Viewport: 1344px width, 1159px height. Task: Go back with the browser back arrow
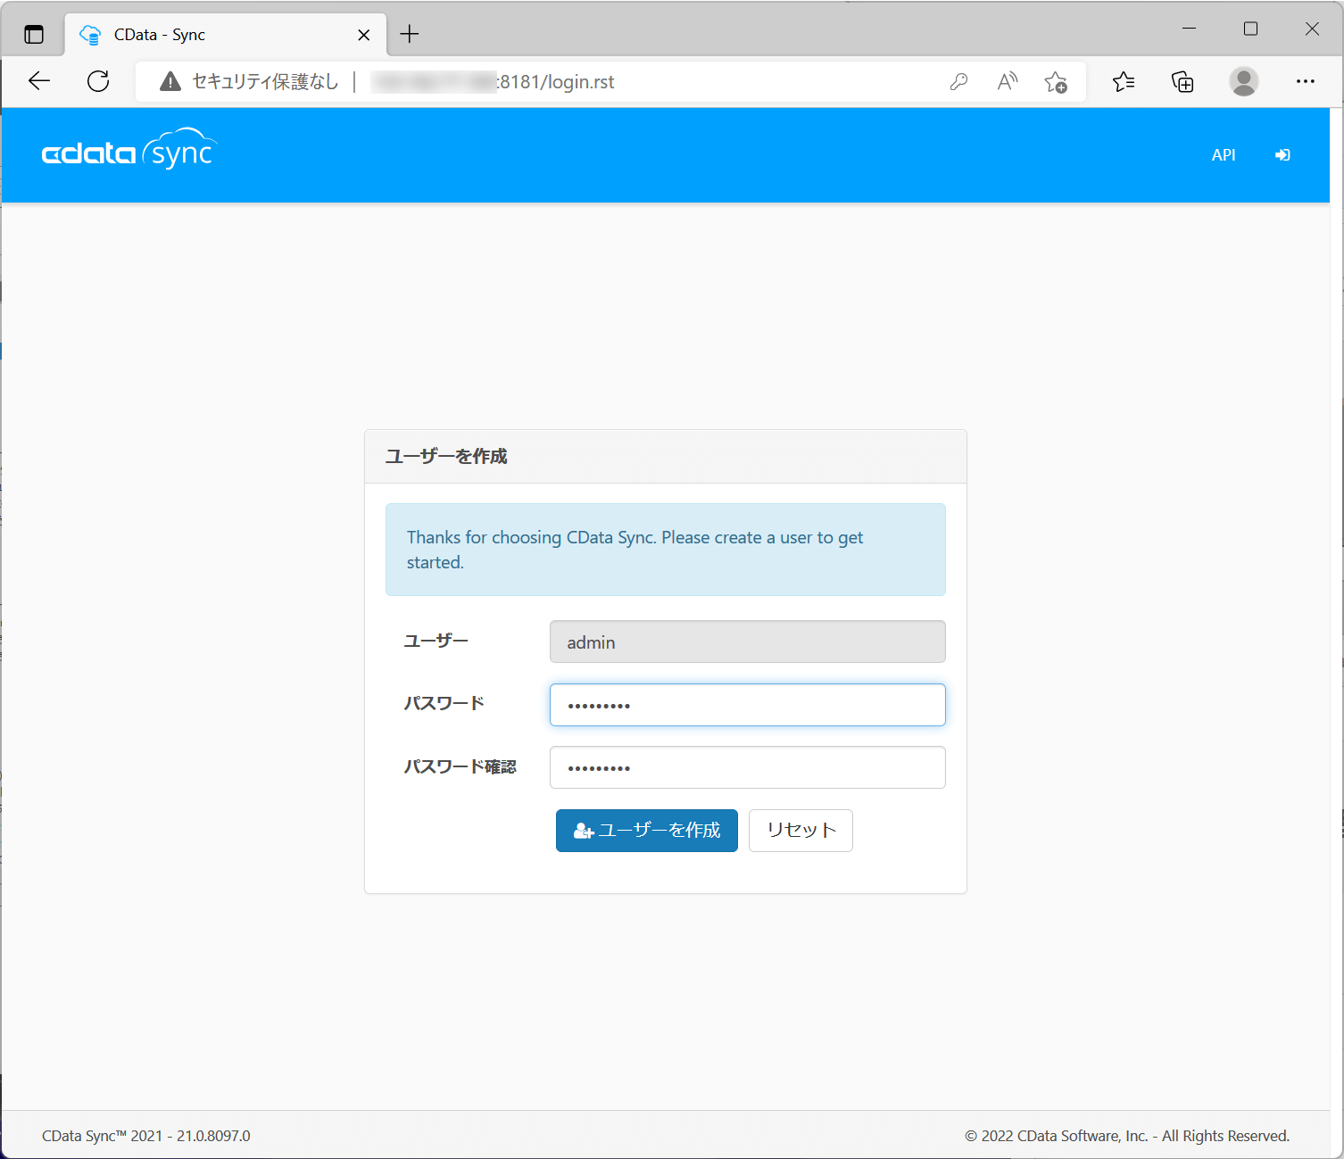click(39, 81)
